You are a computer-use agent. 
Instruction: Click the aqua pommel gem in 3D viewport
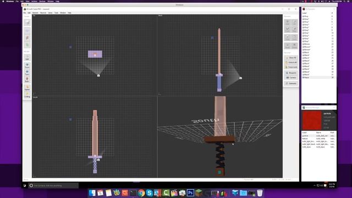click(x=220, y=172)
